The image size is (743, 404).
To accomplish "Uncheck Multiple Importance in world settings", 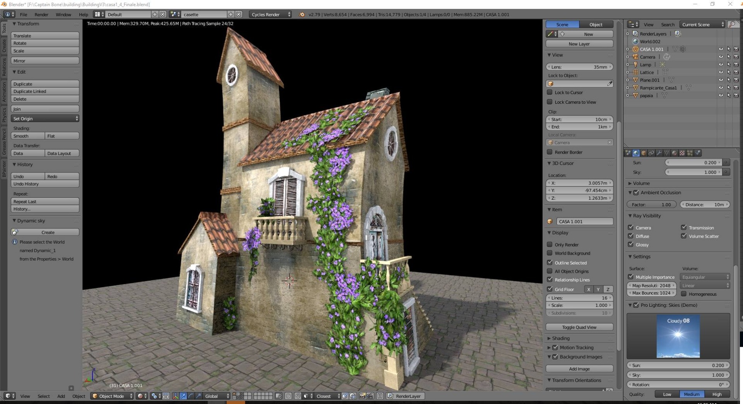I will 631,277.
